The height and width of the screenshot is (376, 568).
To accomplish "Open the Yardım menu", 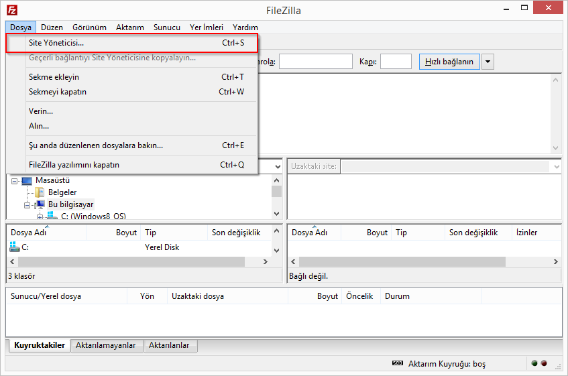I will tap(245, 27).
